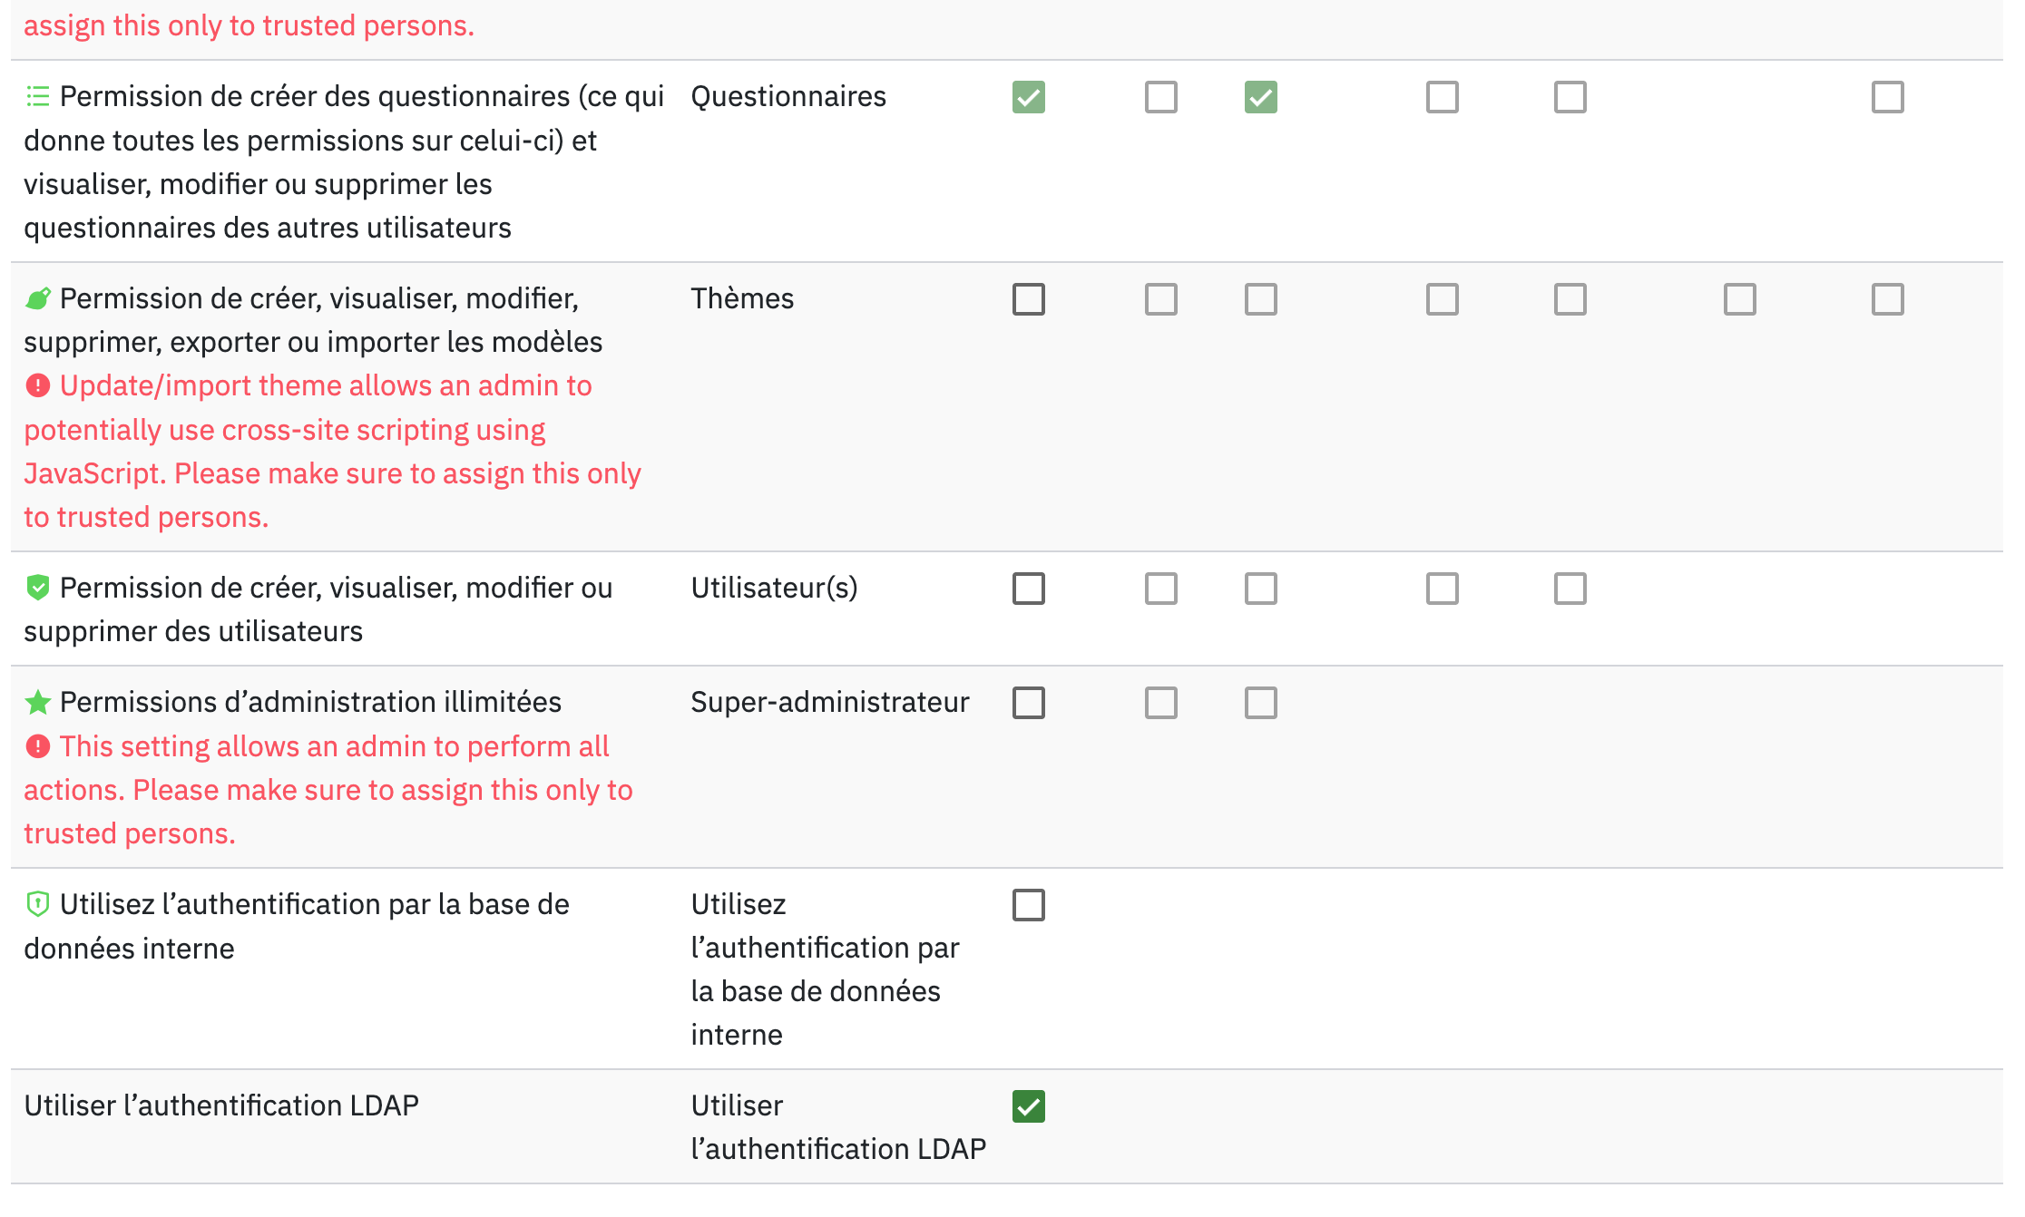This screenshot has width=2025, height=1217.
Task: Click the green shield users icon
Action: 38,588
